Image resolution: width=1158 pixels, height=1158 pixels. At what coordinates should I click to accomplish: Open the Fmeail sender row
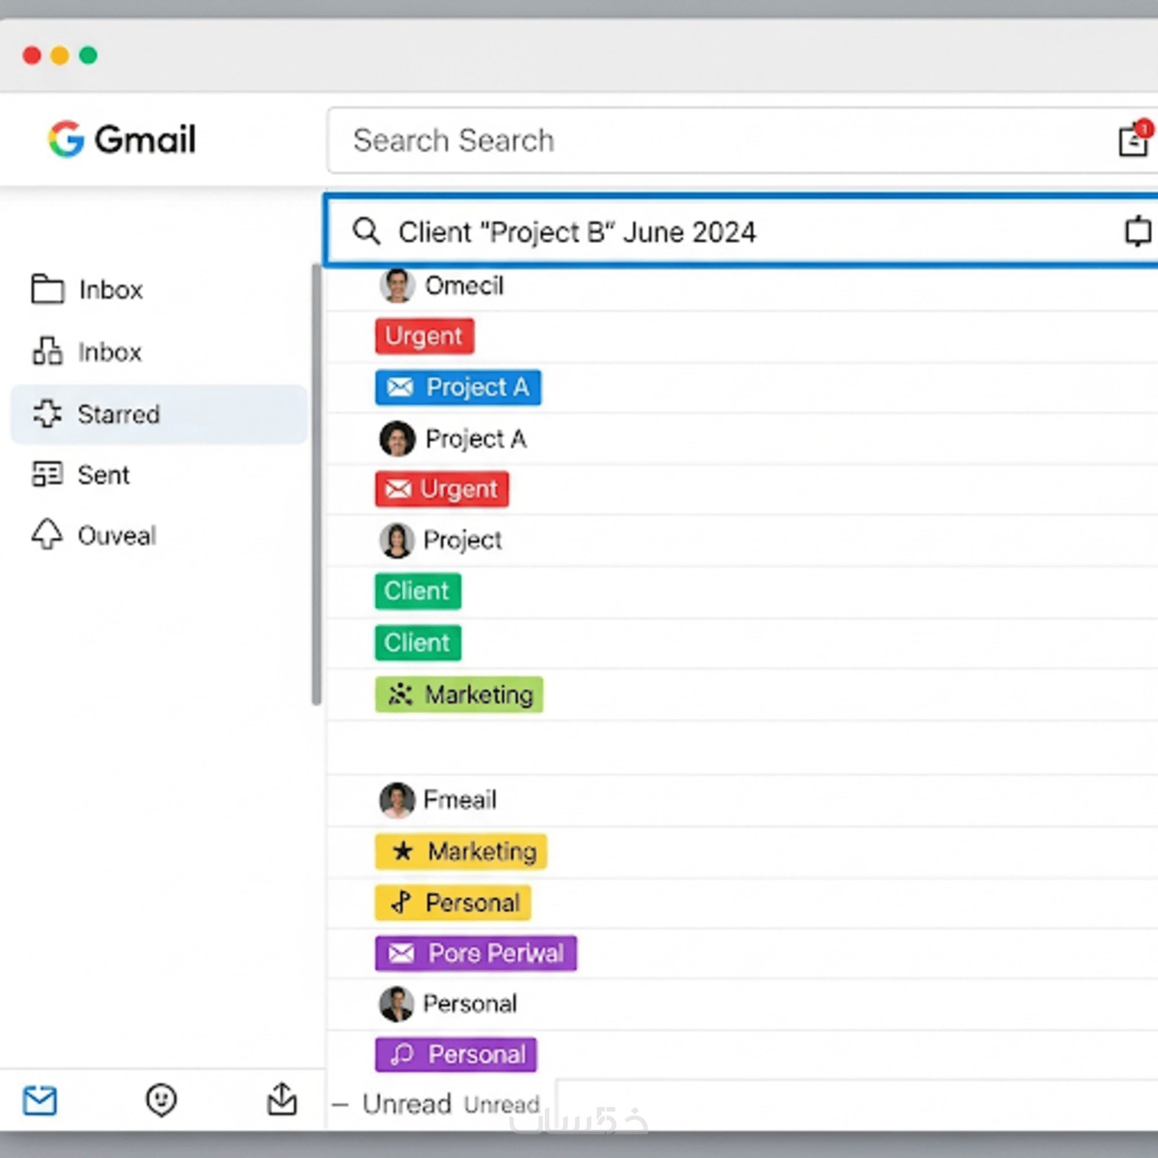coord(459,799)
